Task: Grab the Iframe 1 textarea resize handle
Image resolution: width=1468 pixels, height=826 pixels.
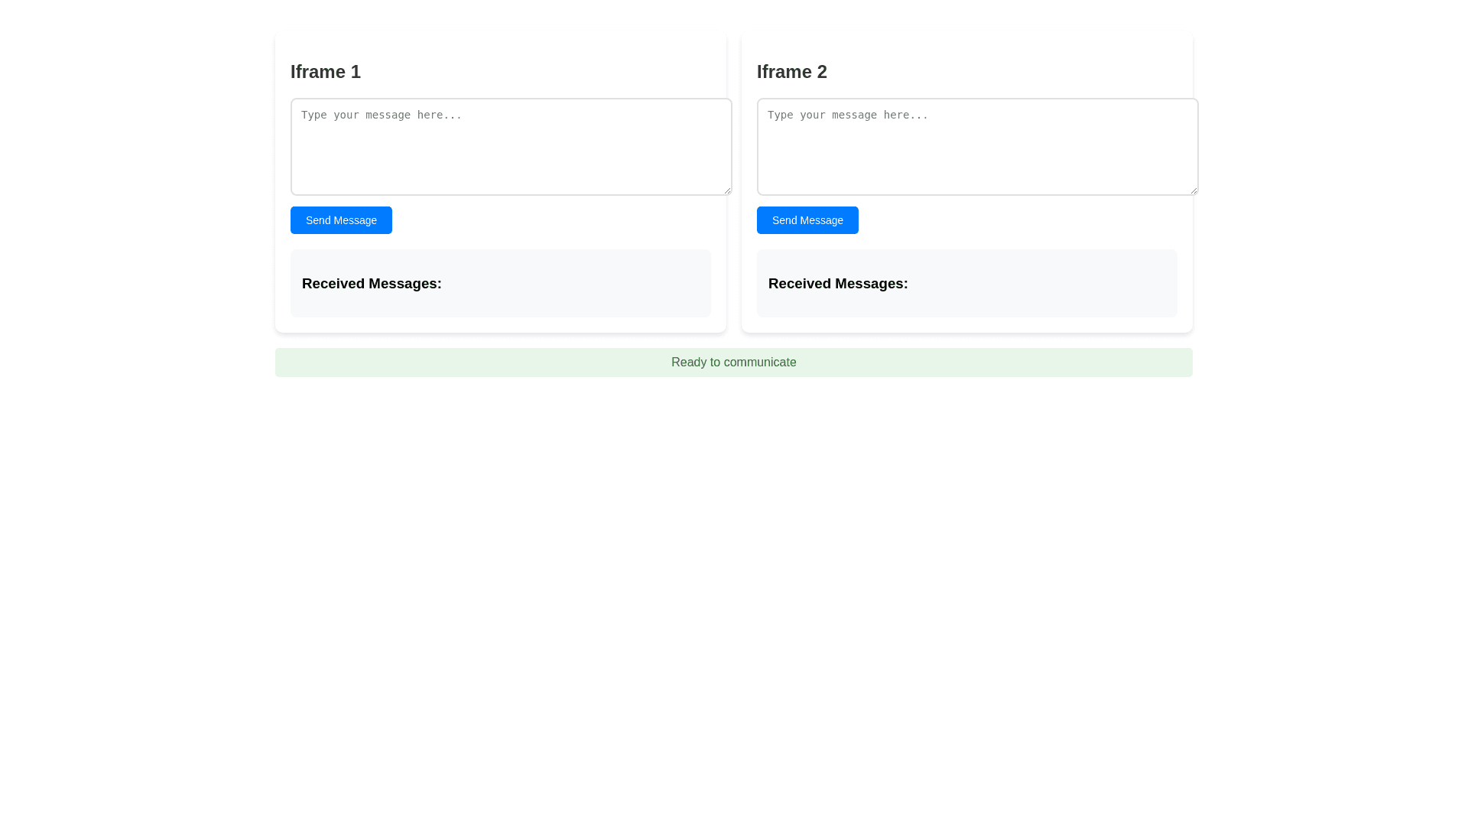Action: 726,190
